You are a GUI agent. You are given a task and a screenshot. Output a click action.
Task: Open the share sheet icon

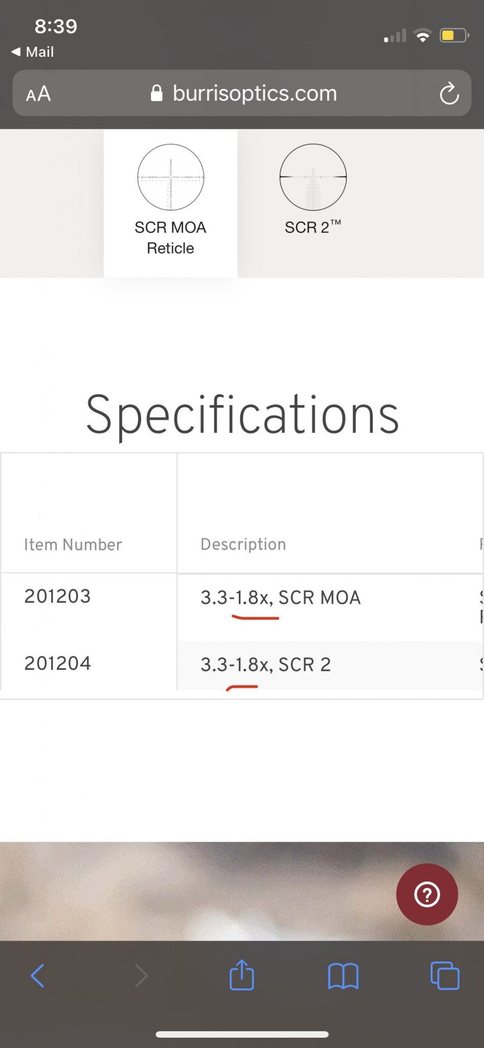click(241, 975)
